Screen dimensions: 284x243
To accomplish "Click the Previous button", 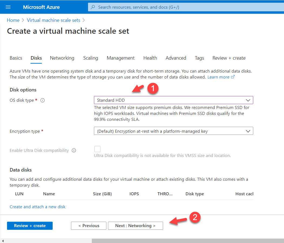I will [x=89, y=226].
